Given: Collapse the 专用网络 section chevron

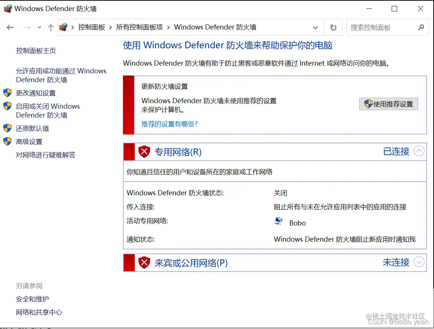Looking at the screenshot, I should tap(419, 151).
